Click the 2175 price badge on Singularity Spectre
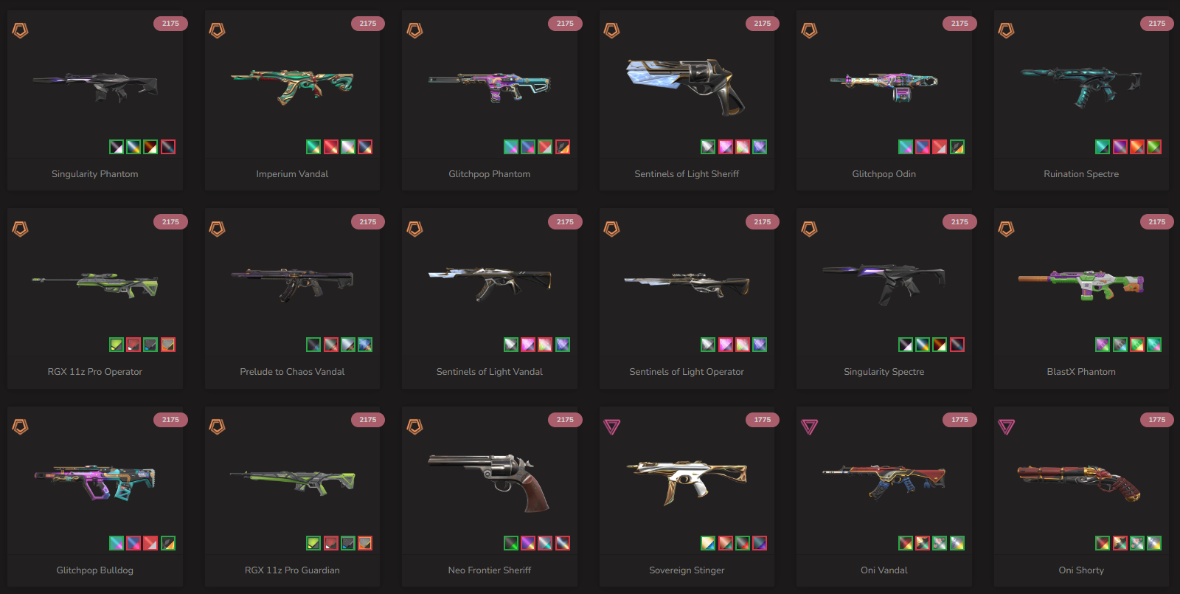 (x=959, y=221)
